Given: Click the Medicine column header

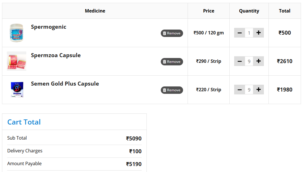Looking at the screenshot, I should [x=95, y=11].
